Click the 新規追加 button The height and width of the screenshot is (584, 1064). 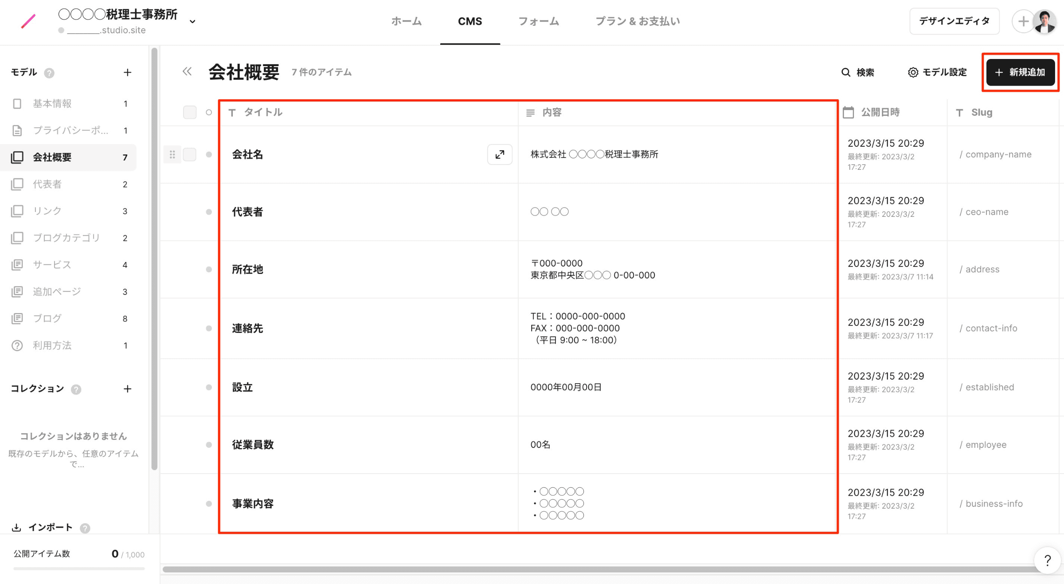click(1020, 72)
